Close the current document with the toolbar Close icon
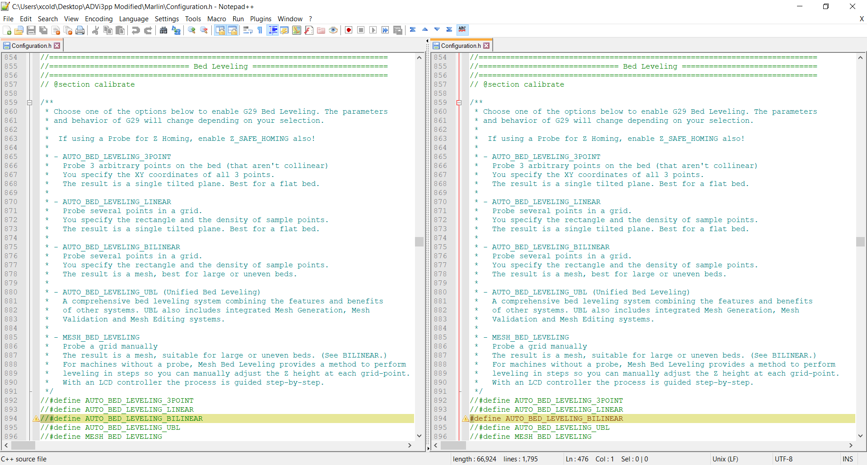 [56, 30]
